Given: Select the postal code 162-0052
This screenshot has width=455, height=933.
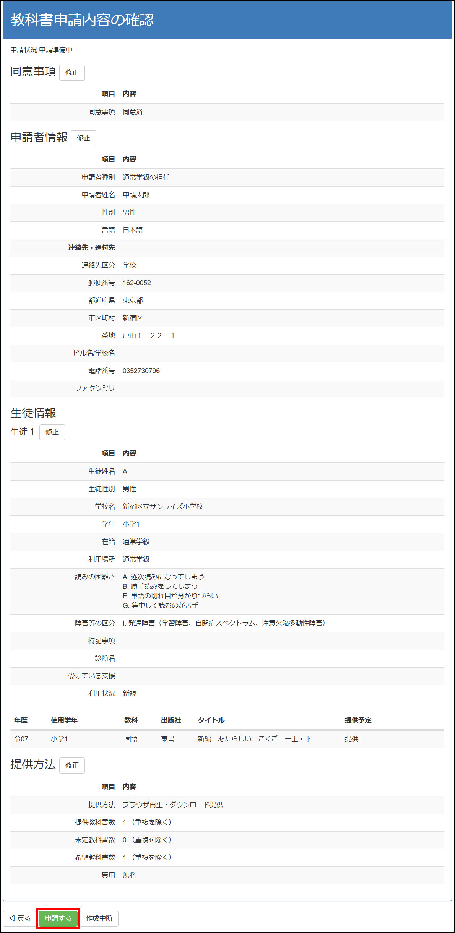Looking at the screenshot, I should coord(136,283).
